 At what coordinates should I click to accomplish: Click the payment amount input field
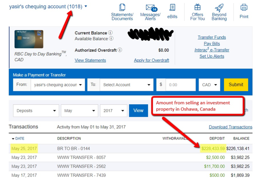(x=180, y=85)
